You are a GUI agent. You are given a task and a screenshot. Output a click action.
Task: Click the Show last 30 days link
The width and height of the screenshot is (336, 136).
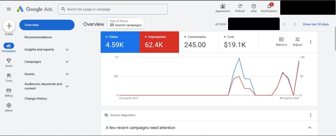[316, 24]
